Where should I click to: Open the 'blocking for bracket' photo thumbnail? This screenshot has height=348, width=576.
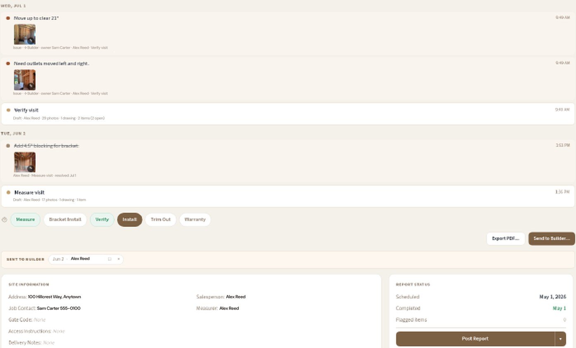click(25, 162)
